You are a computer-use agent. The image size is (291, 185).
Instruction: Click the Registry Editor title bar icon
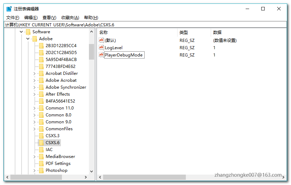pyautogui.click(x=9, y=9)
